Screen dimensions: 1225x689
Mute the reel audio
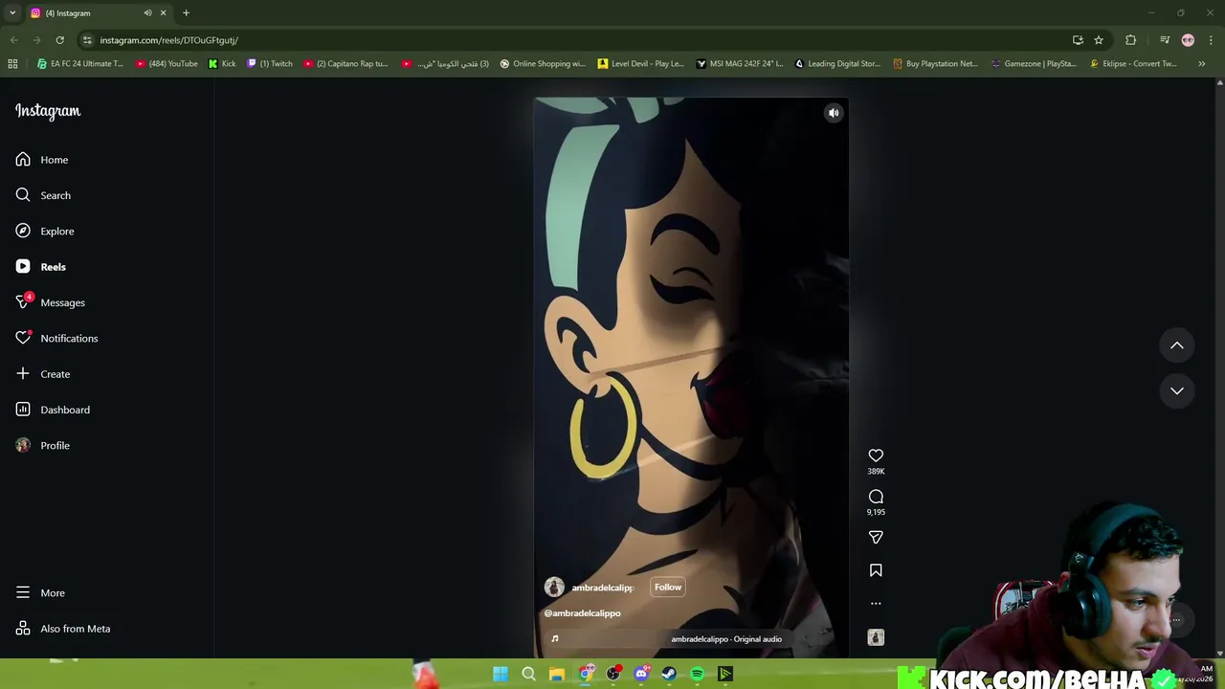pos(834,113)
